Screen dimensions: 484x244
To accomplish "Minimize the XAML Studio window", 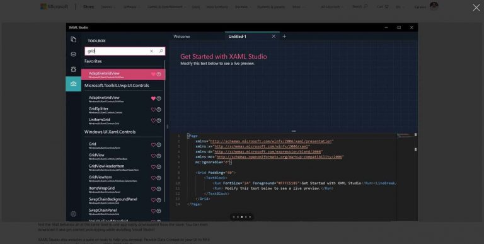I will tap(386, 28).
